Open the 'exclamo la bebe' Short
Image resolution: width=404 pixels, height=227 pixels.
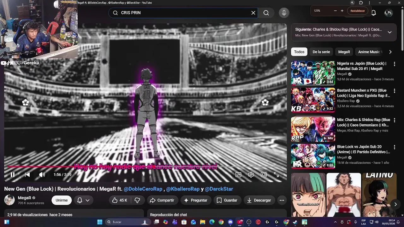point(308,195)
